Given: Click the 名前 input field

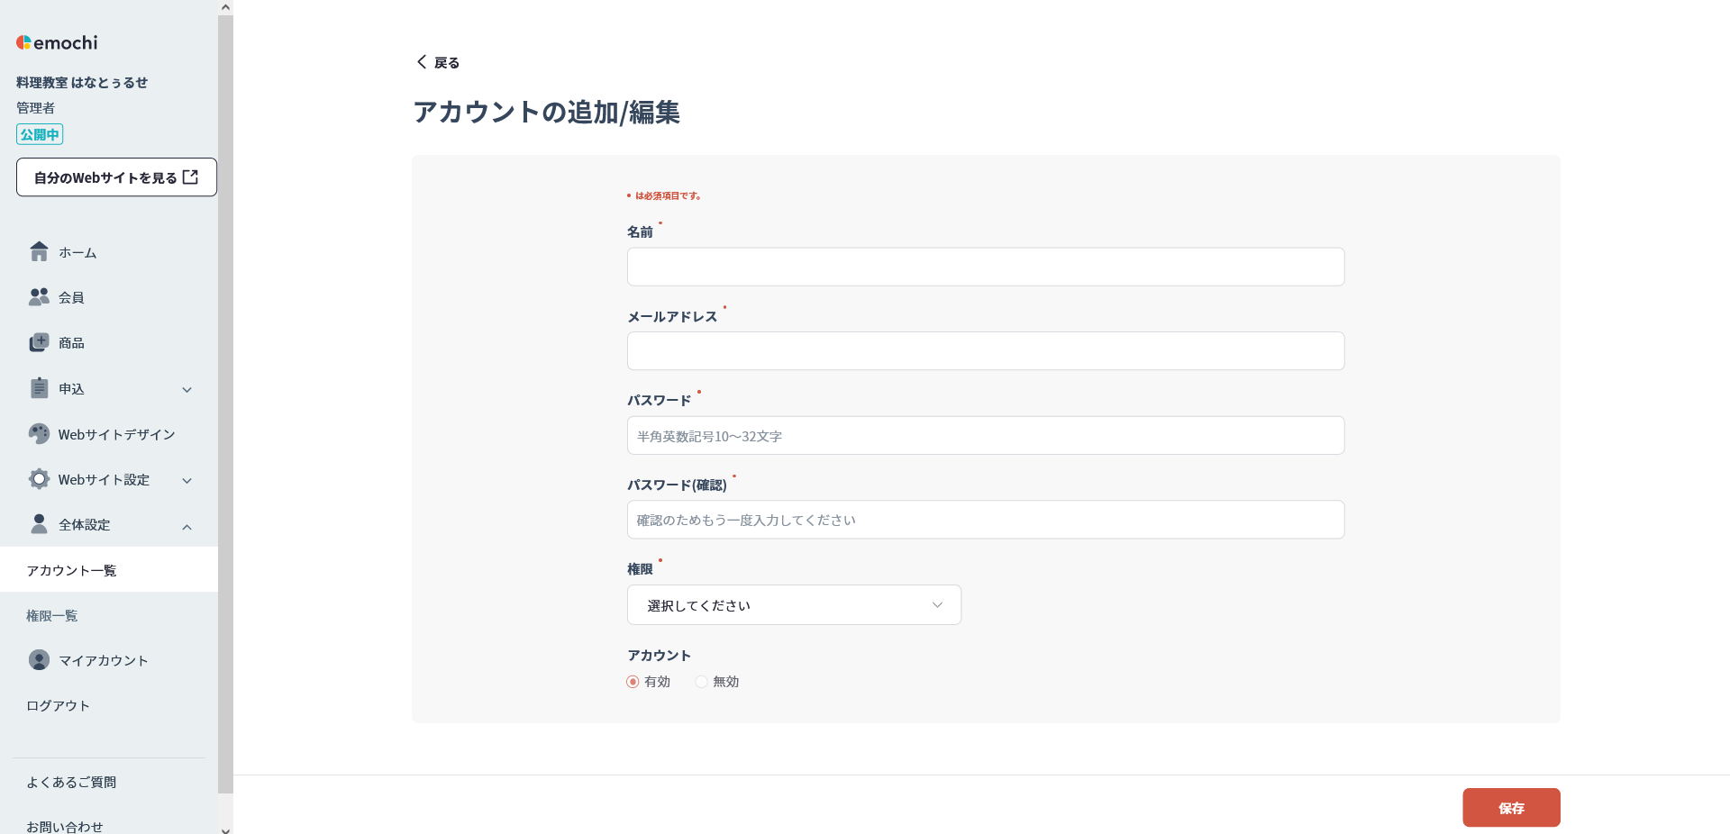Looking at the screenshot, I should [x=986, y=267].
